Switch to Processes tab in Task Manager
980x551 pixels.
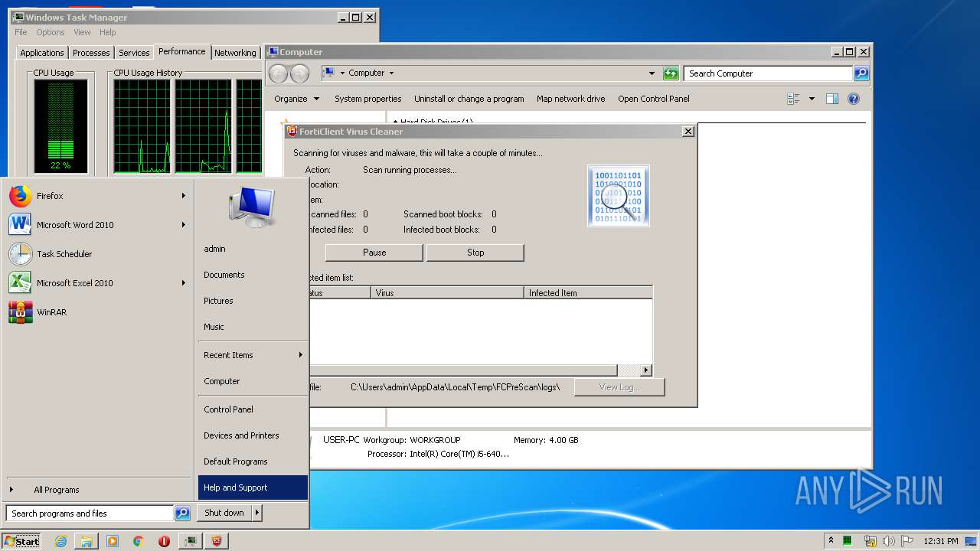91,53
